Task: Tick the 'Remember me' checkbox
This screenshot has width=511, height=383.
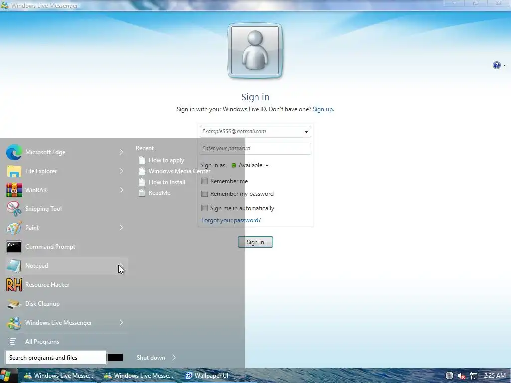Action: tap(204, 181)
